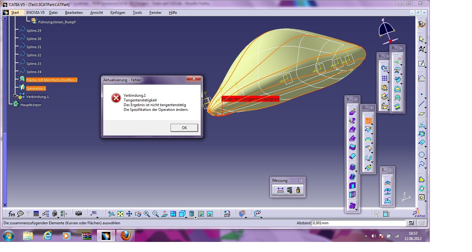Click the Isometric View cube icon
472x252 pixels.
coord(182,214)
